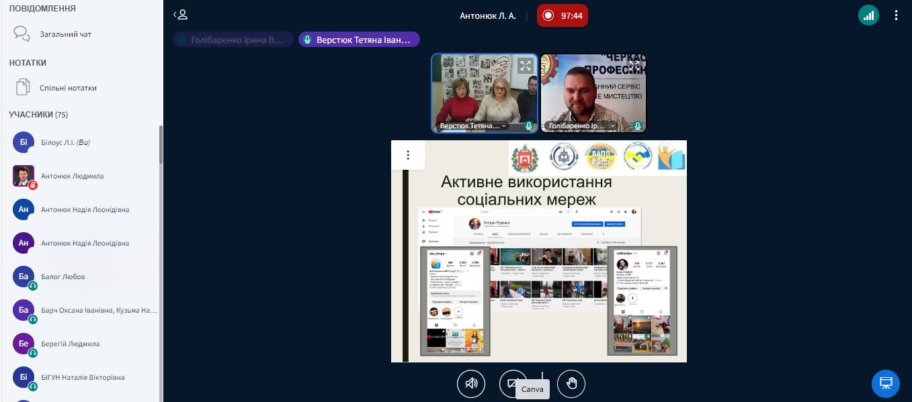This screenshot has height=402, width=912.
Task: Click the Голібаренко Ірина talking indicator pill
Action: [x=233, y=40]
